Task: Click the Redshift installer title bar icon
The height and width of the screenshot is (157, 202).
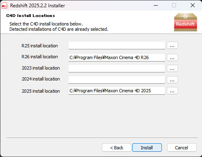Action: click(x=5, y=6)
